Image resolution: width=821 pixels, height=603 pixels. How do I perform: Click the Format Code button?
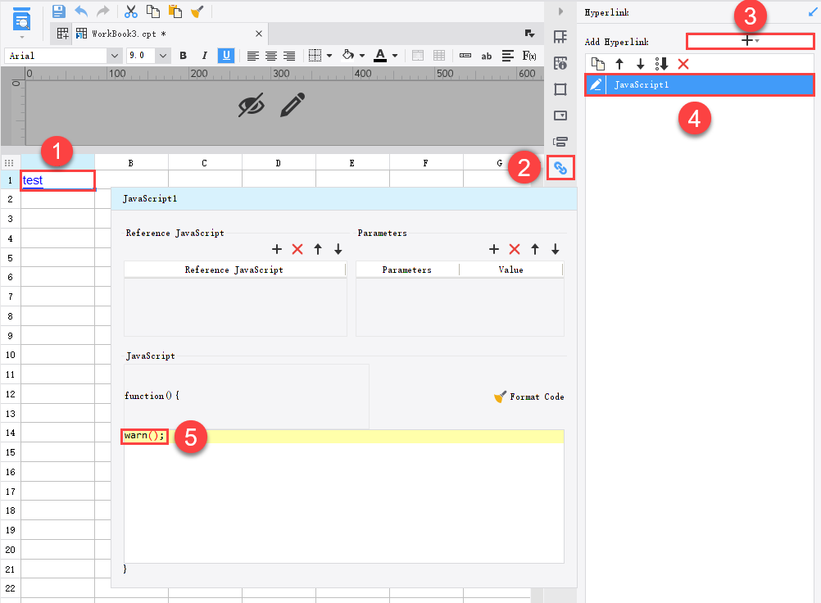[x=530, y=397]
